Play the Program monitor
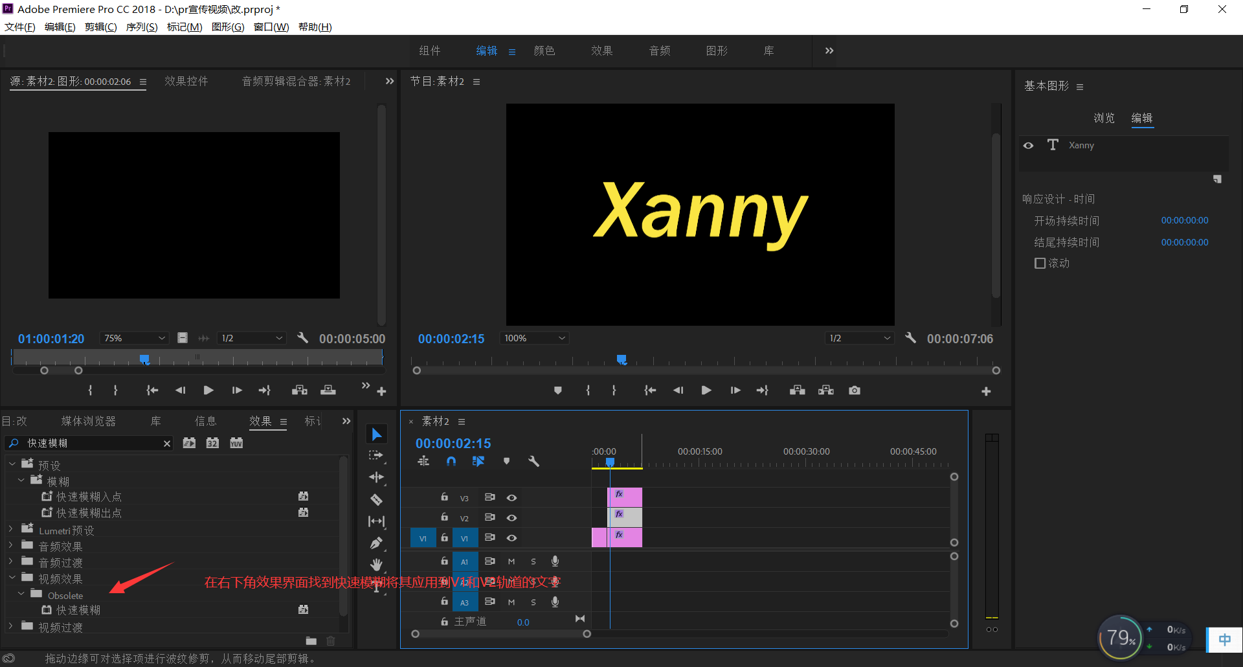1243x667 pixels. pyautogui.click(x=706, y=390)
